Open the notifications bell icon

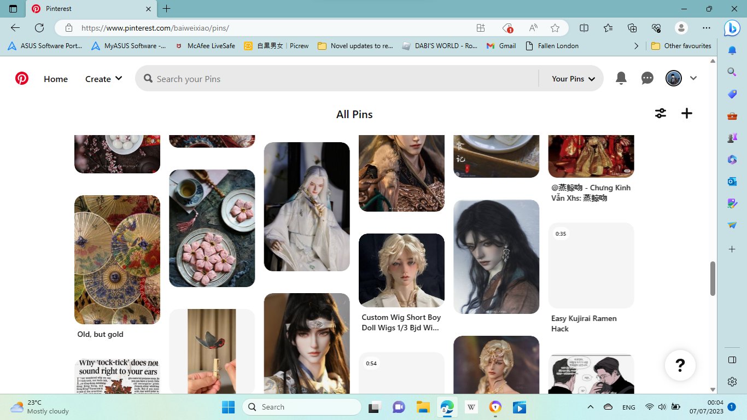pos(621,79)
